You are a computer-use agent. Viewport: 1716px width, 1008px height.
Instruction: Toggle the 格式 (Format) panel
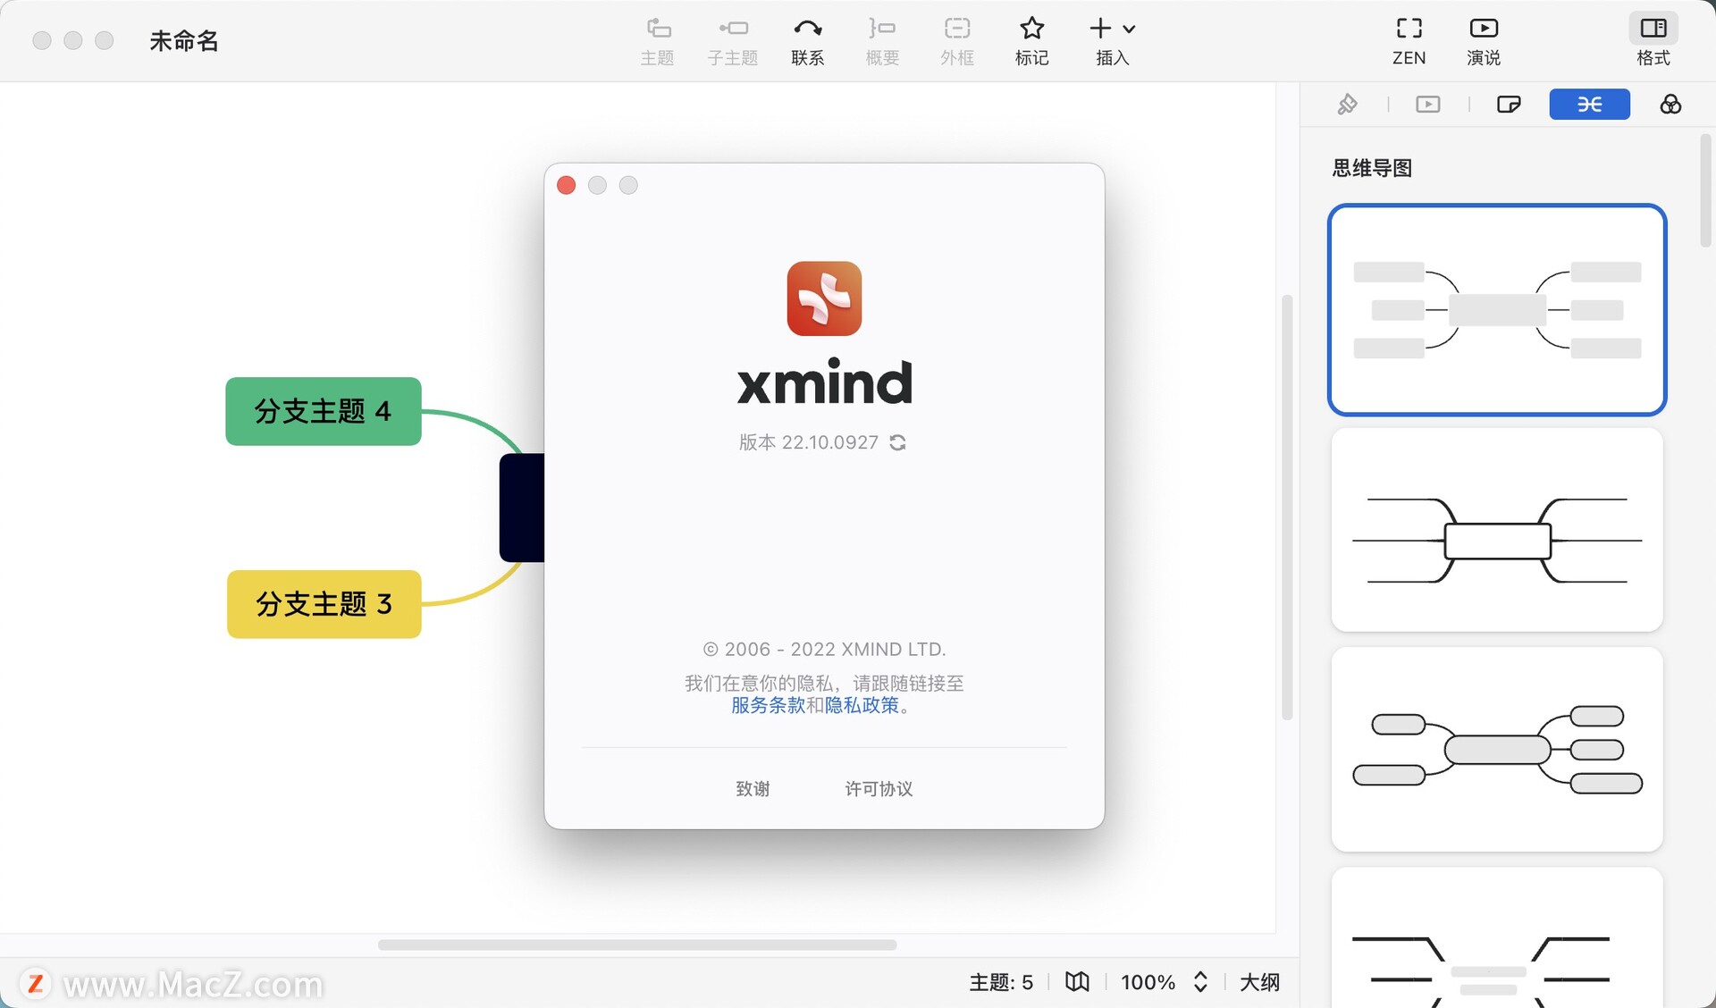(x=1653, y=41)
